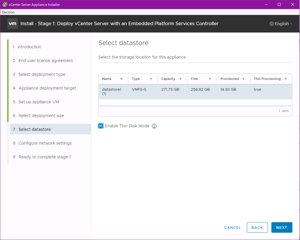Screen dimensions: 300x240
Task: Sort by the Capacity column header
Action: point(168,79)
